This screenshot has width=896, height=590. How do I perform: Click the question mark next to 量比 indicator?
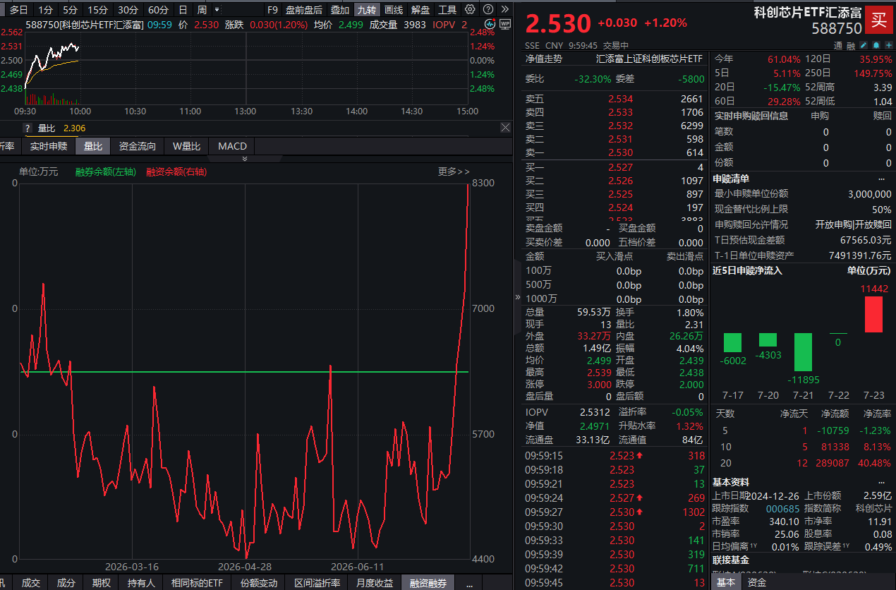(28, 128)
